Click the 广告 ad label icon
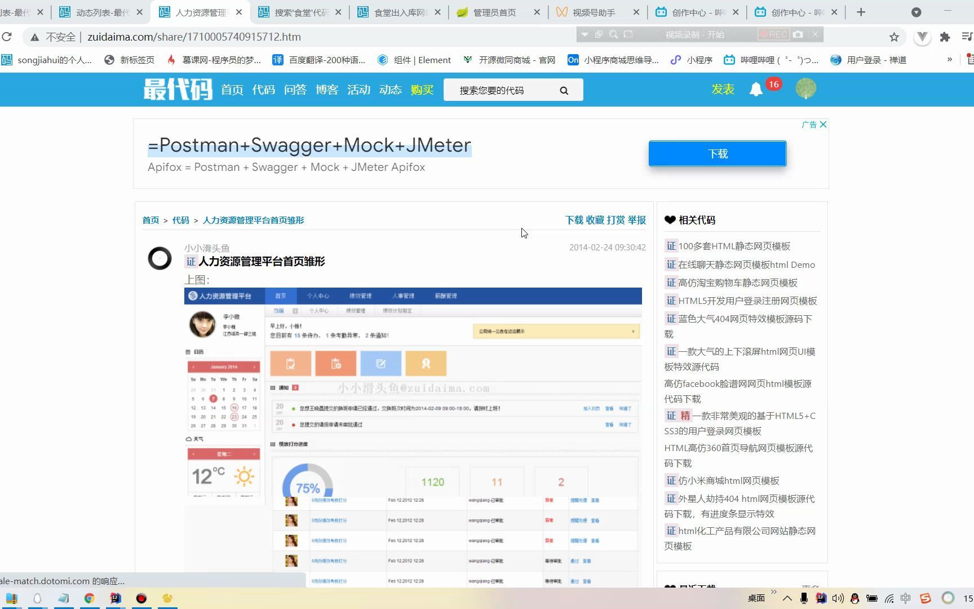Viewport: 974px width, 609px height. (809, 124)
